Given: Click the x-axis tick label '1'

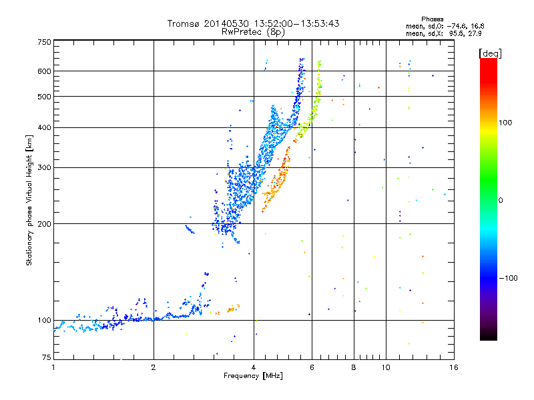Looking at the screenshot, I should (53, 367).
